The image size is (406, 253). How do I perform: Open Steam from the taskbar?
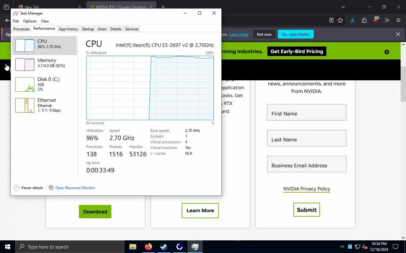[x=164, y=247]
